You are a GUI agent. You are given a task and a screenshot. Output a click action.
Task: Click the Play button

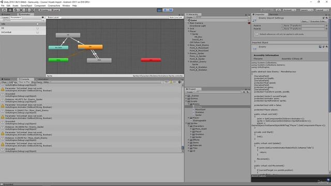click(160, 10)
